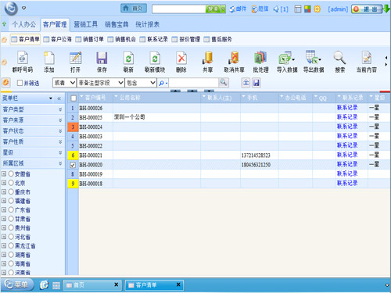Open 短信 SMS from the top bar

pyautogui.click(x=260, y=9)
